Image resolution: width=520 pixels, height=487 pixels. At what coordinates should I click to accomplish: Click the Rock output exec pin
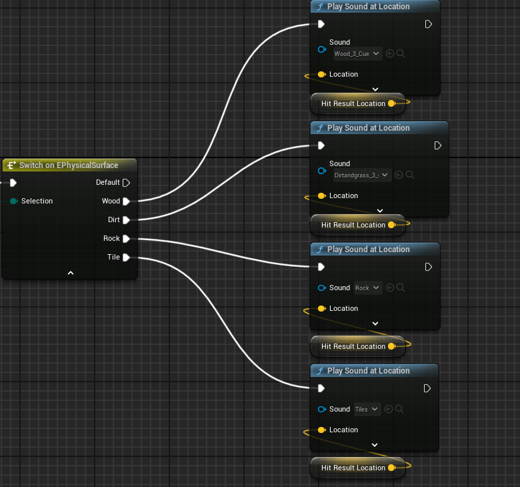[126, 238]
